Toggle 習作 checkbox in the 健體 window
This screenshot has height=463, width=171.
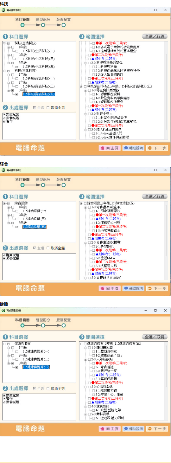tap(4, 399)
